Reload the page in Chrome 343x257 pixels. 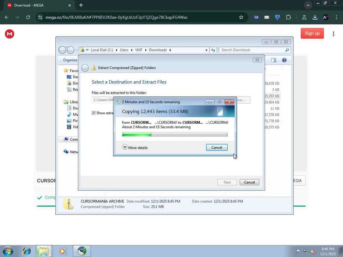pos(28,17)
